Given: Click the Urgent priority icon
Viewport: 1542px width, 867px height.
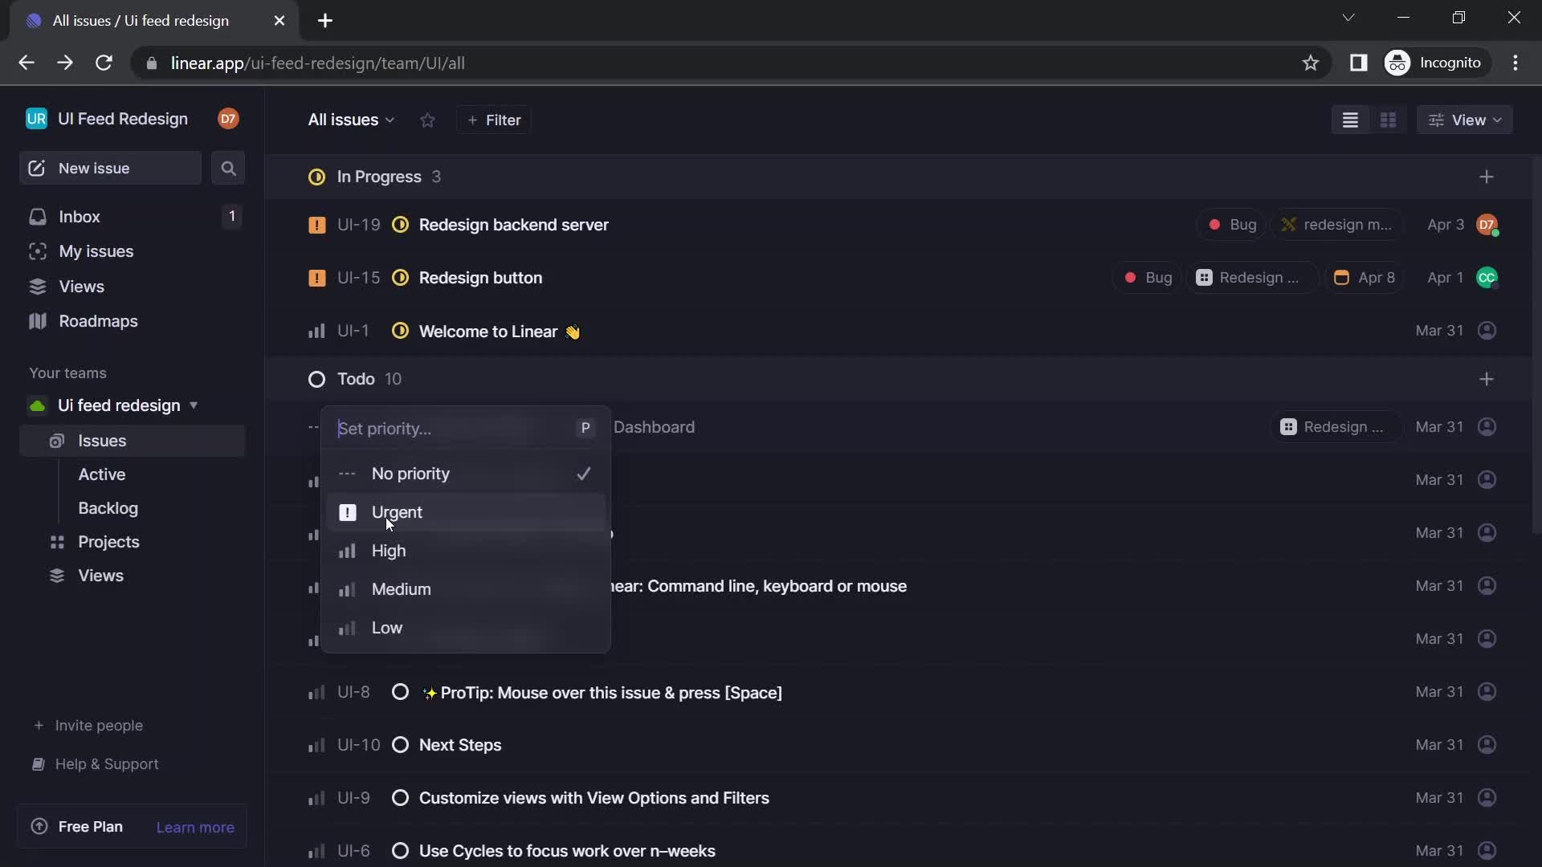Looking at the screenshot, I should click(348, 511).
